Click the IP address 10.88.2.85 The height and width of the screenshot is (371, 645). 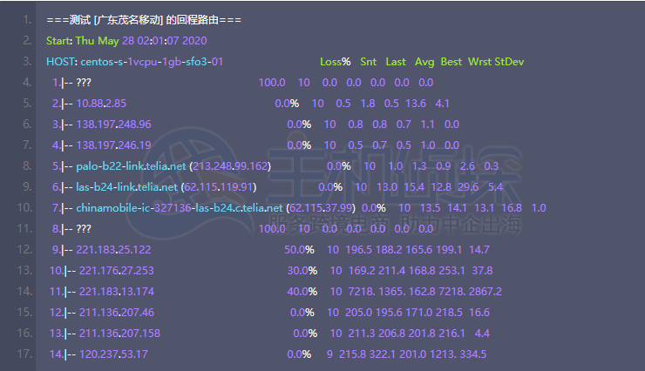pos(102,104)
